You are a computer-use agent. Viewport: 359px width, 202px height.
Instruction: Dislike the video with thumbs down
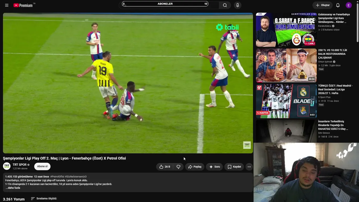coord(178,167)
